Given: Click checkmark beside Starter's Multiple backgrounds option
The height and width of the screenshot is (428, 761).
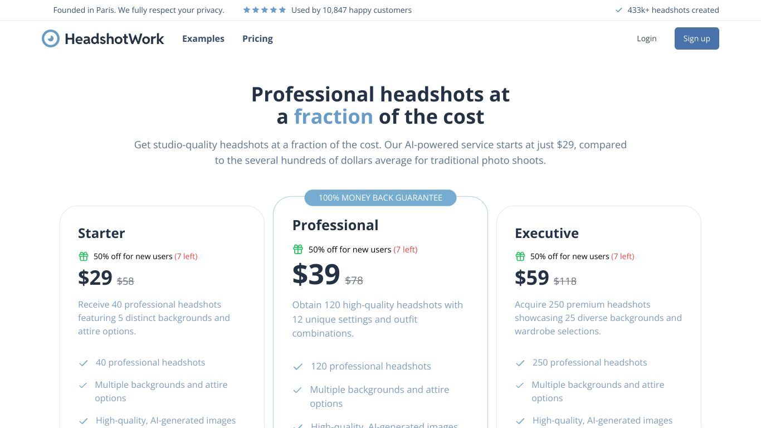Looking at the screenshot, I should [x=83, y=385].
